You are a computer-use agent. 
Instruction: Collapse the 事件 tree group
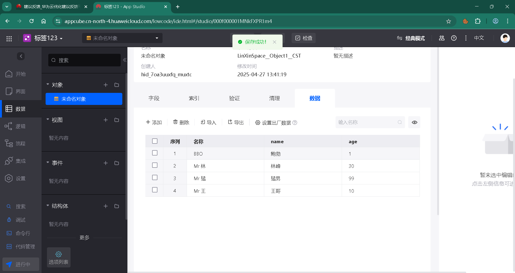click(48, 163)
